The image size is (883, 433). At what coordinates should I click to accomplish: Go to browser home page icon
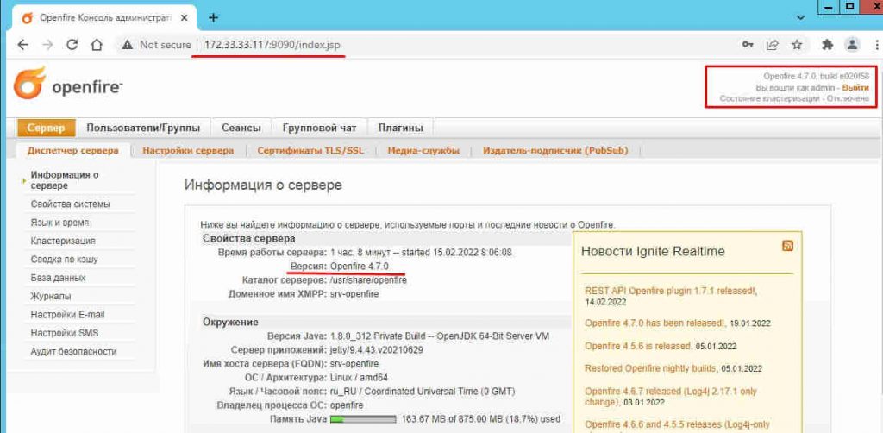[x=97, y=45]
